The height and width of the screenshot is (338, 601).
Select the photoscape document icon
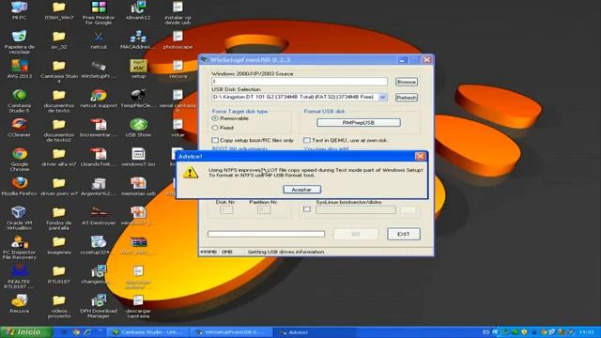pyautogui.click(x=177, y=39)
